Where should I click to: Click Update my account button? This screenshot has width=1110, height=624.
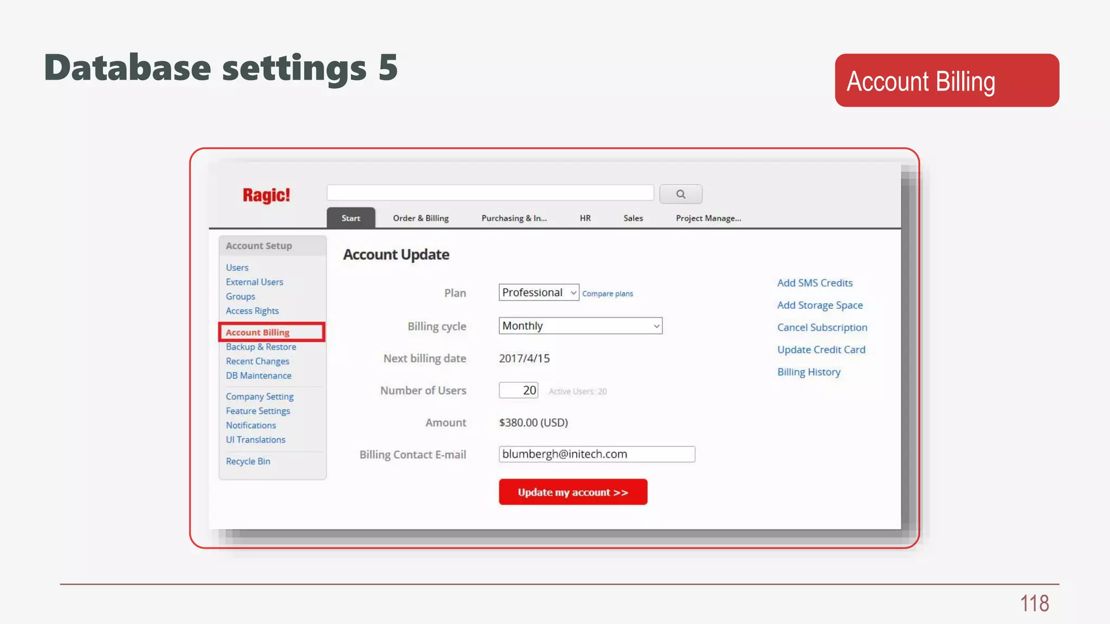click(573, 492)
